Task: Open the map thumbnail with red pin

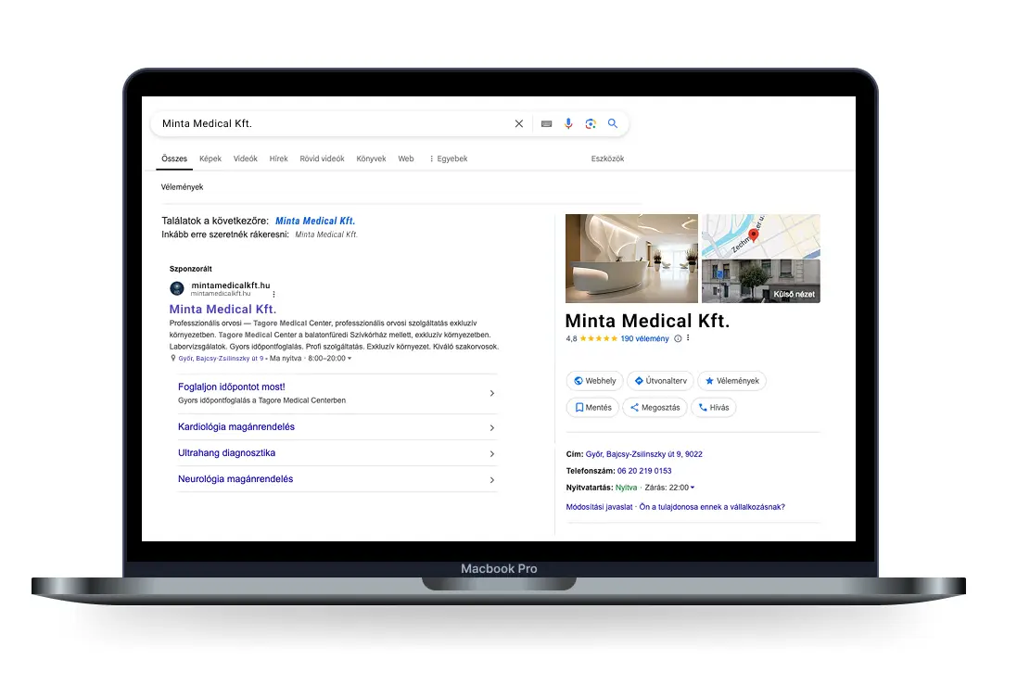Action: tap(760, 235)
